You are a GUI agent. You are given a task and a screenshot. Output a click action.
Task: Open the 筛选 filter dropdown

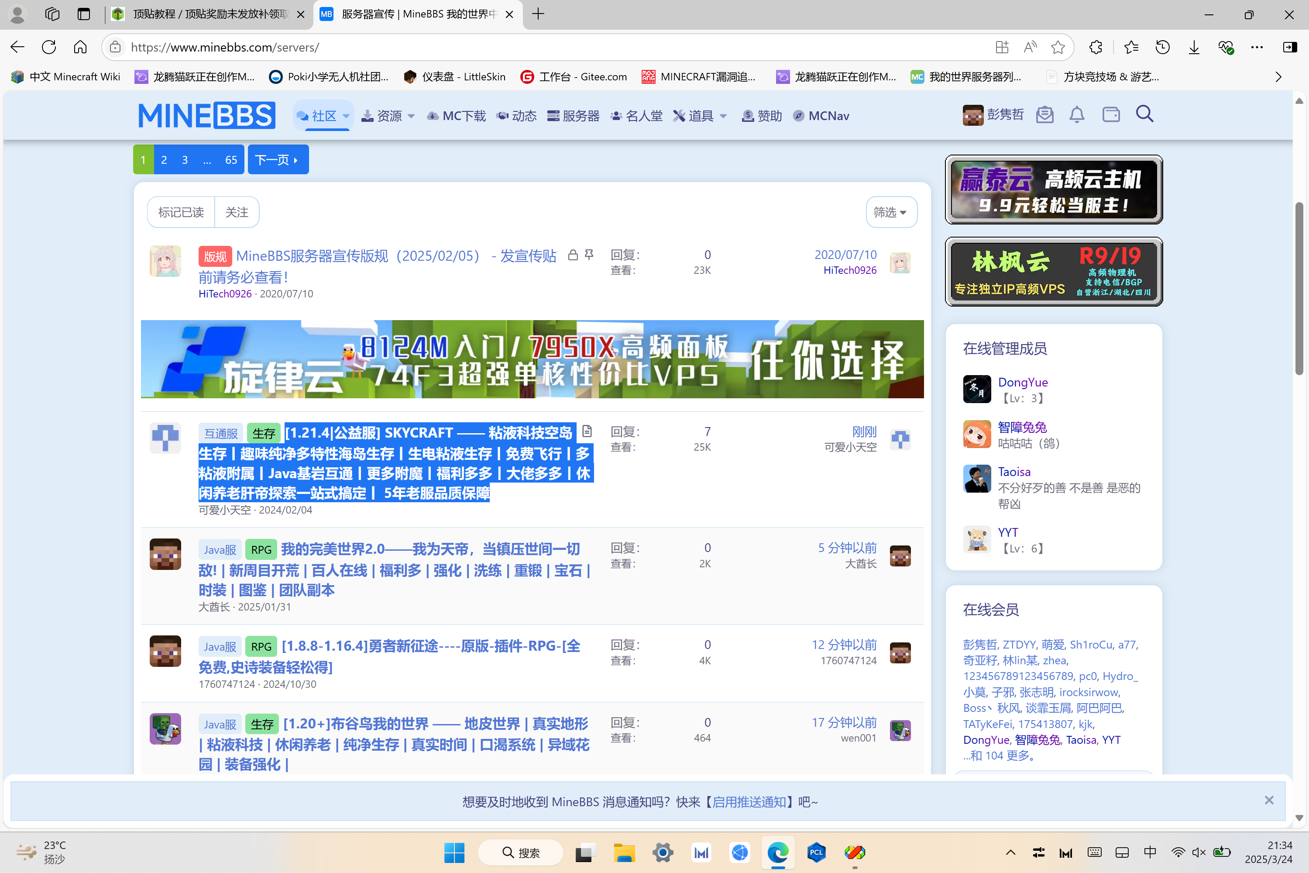coord(891,212)
